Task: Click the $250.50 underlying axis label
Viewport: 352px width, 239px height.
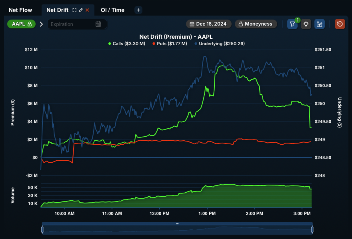Action: tap(323, 86)
